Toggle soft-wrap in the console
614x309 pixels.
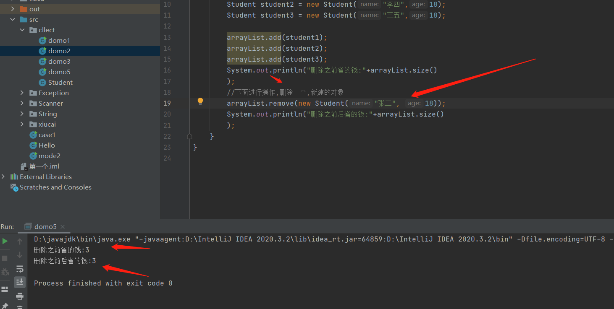click(x=20, y=269)
